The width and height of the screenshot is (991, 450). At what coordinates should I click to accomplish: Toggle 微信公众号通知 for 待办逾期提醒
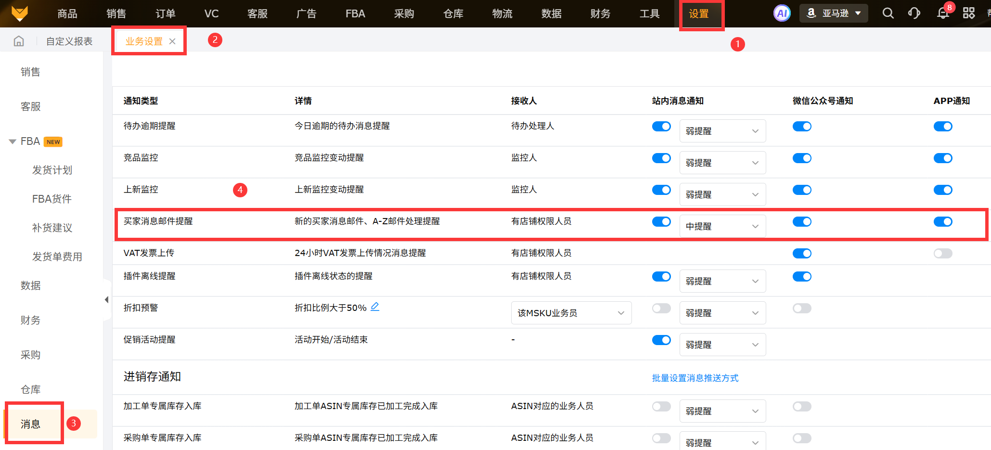coord(802,126)
